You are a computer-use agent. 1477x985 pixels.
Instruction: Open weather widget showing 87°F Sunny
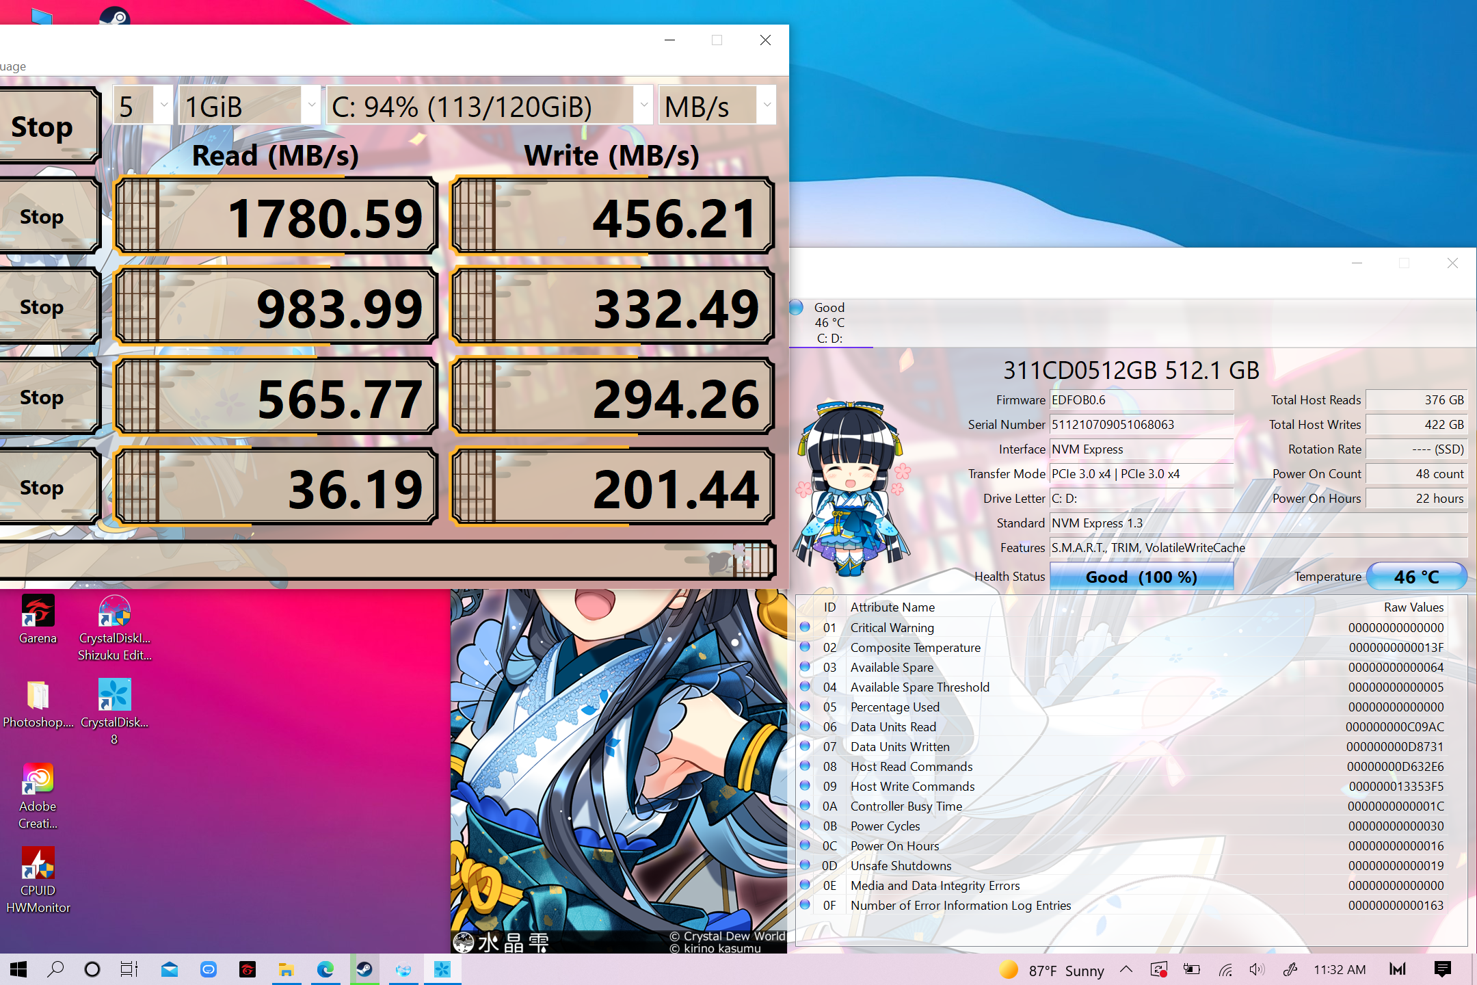coord(1052,970)
